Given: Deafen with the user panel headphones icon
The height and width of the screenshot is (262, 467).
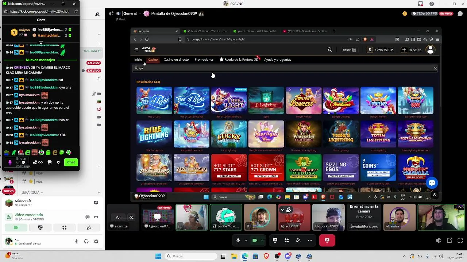Looking at the screenshot, I should tap(86, 241).
